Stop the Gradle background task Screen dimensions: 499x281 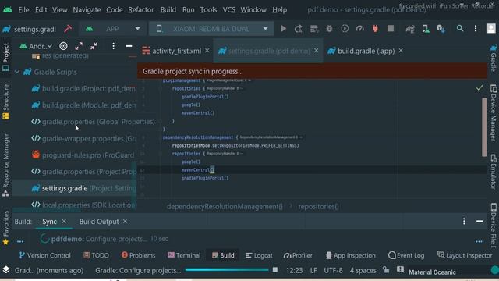coord(275,270)
